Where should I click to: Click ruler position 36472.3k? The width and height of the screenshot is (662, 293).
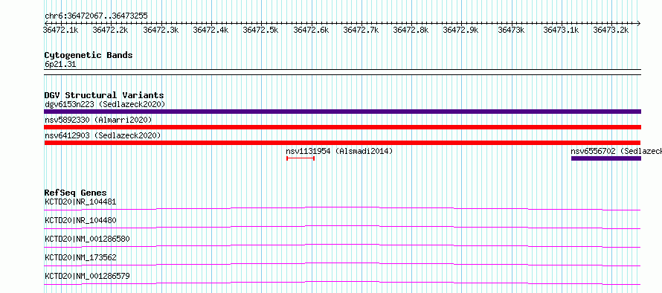tap(161, 30)
